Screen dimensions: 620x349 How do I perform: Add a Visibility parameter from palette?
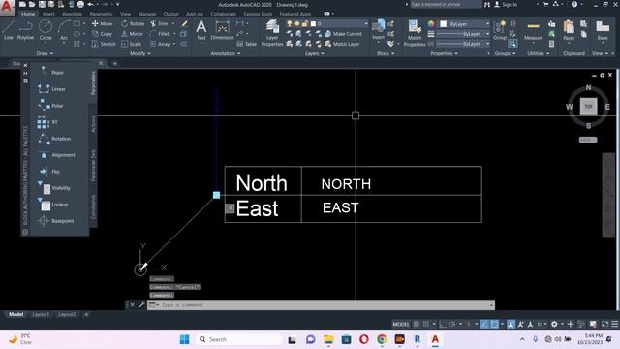[x=54, y=188]
